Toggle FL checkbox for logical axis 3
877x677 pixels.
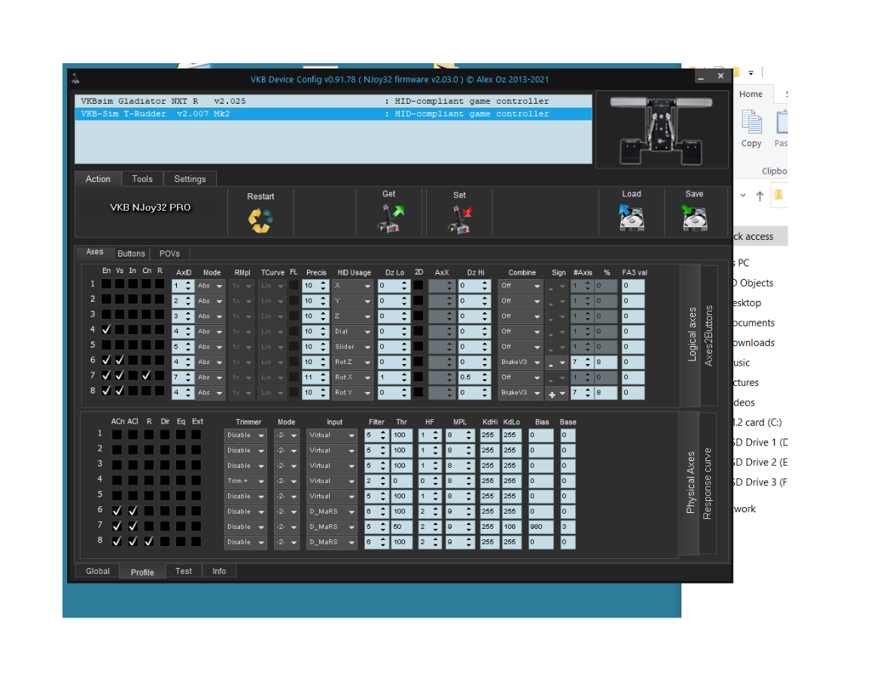pos(294,317)
